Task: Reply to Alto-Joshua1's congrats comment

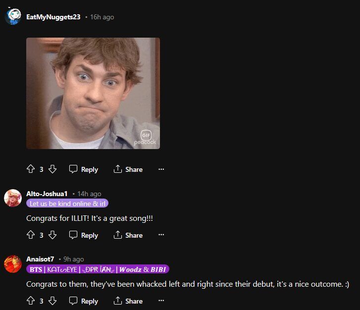Action: 84,235
